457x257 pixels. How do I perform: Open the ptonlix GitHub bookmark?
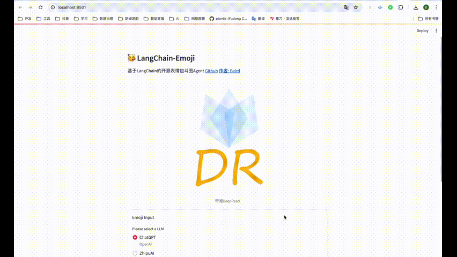(228, 19)
